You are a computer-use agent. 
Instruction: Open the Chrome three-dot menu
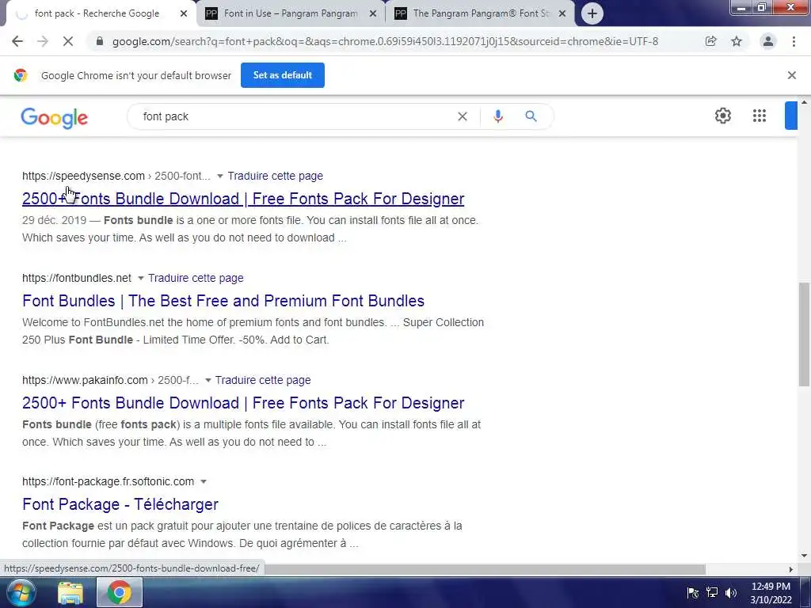794,41
